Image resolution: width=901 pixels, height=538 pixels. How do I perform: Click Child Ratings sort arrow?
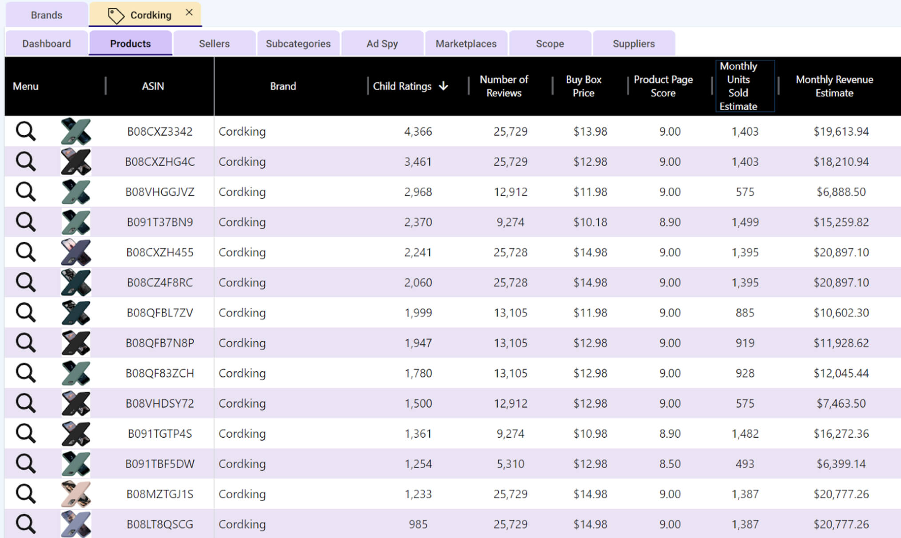pos(443,86)
